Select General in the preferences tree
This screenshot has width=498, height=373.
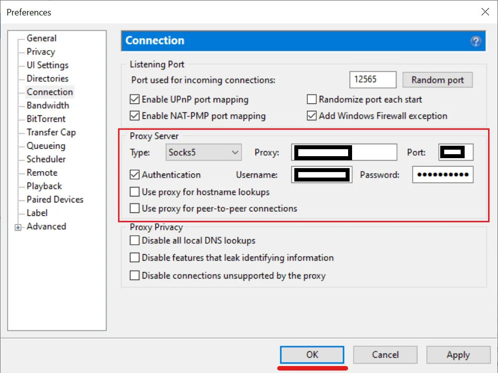[x=42, y=38]
